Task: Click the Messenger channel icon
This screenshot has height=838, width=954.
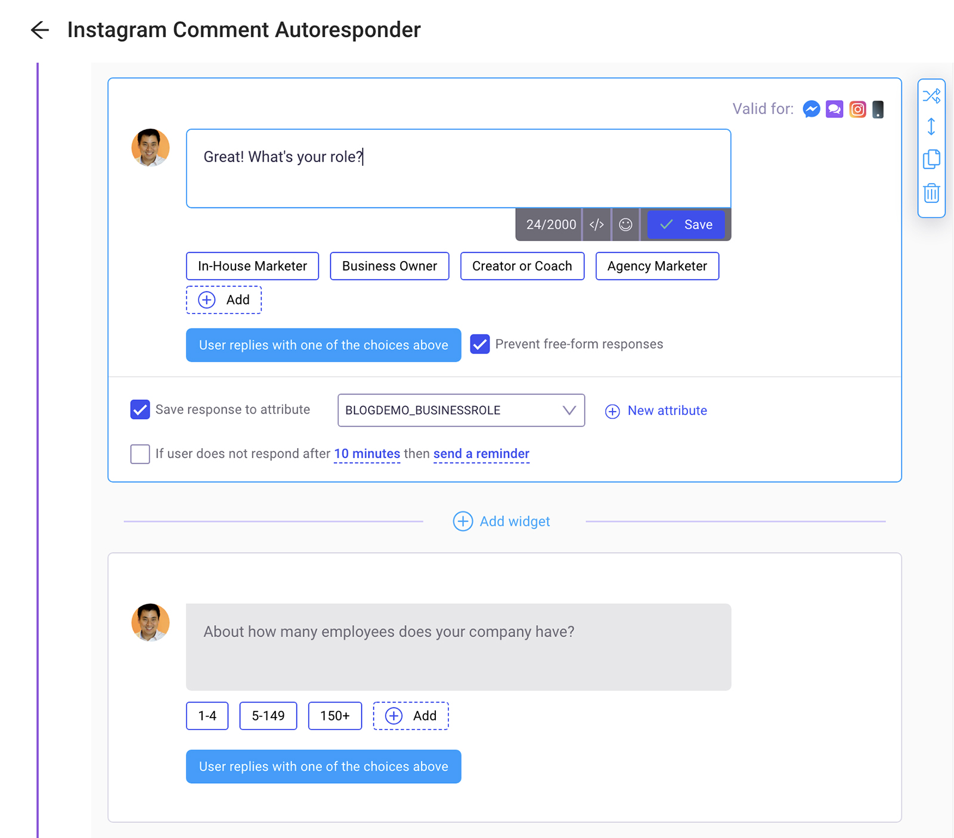Action: click(x=811, y=109)
